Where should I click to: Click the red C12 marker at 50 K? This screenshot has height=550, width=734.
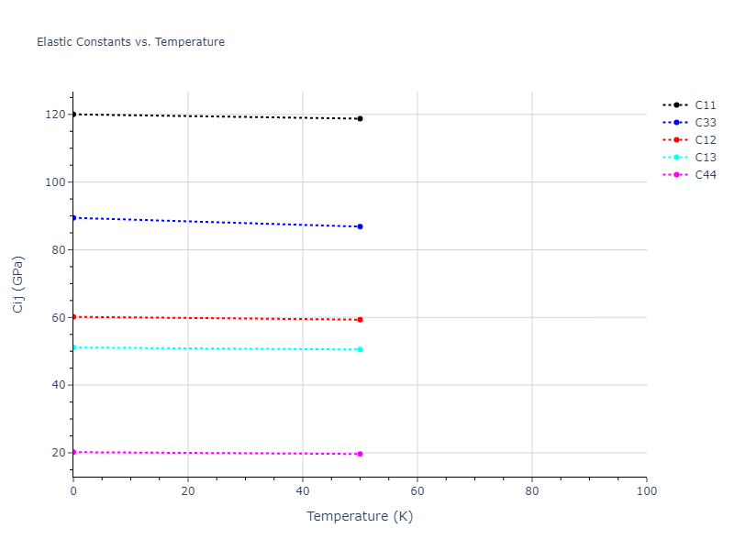point(360,320)
